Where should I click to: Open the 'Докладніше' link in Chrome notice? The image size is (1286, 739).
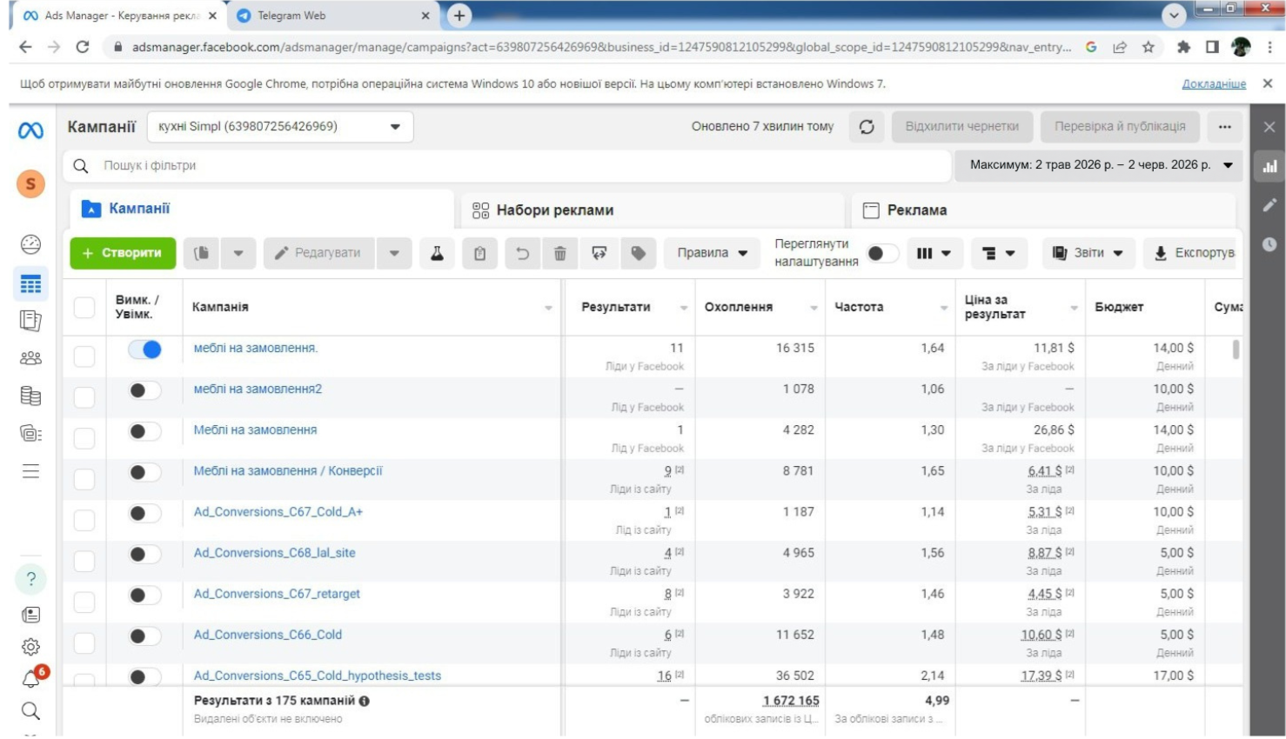(1214, 84)
